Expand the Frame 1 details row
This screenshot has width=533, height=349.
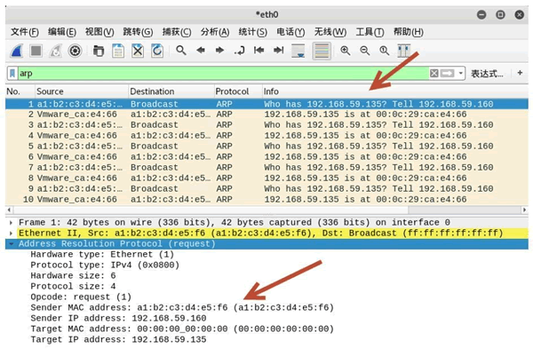pos(12,223)
